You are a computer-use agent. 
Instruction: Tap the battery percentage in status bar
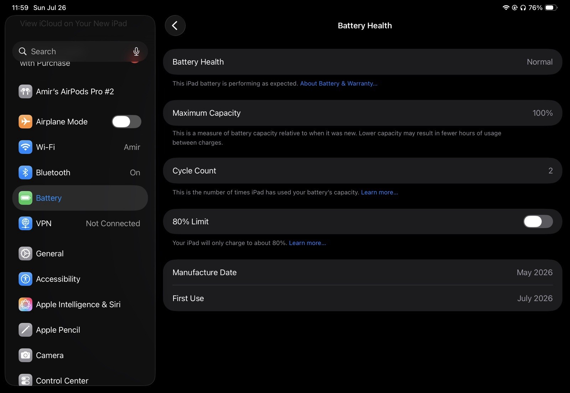pos(535,7)
